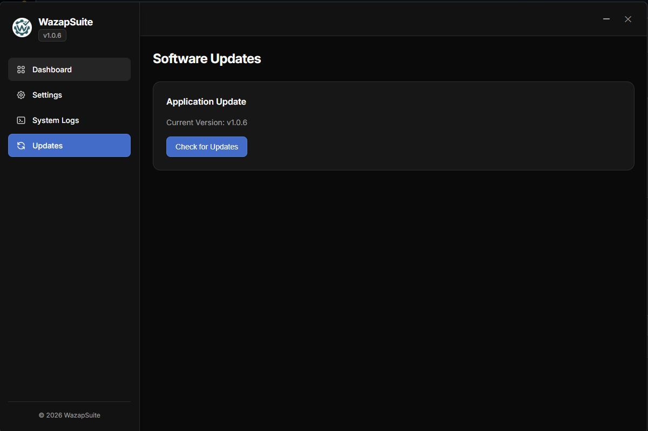Minimize the WazapSuite window
The width and height of the screenshot is (648, 431).
tap(606, 18)
